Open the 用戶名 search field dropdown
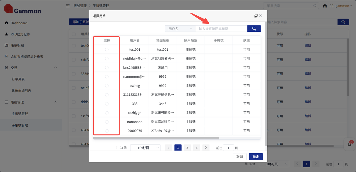 click(x=180, y=29)
